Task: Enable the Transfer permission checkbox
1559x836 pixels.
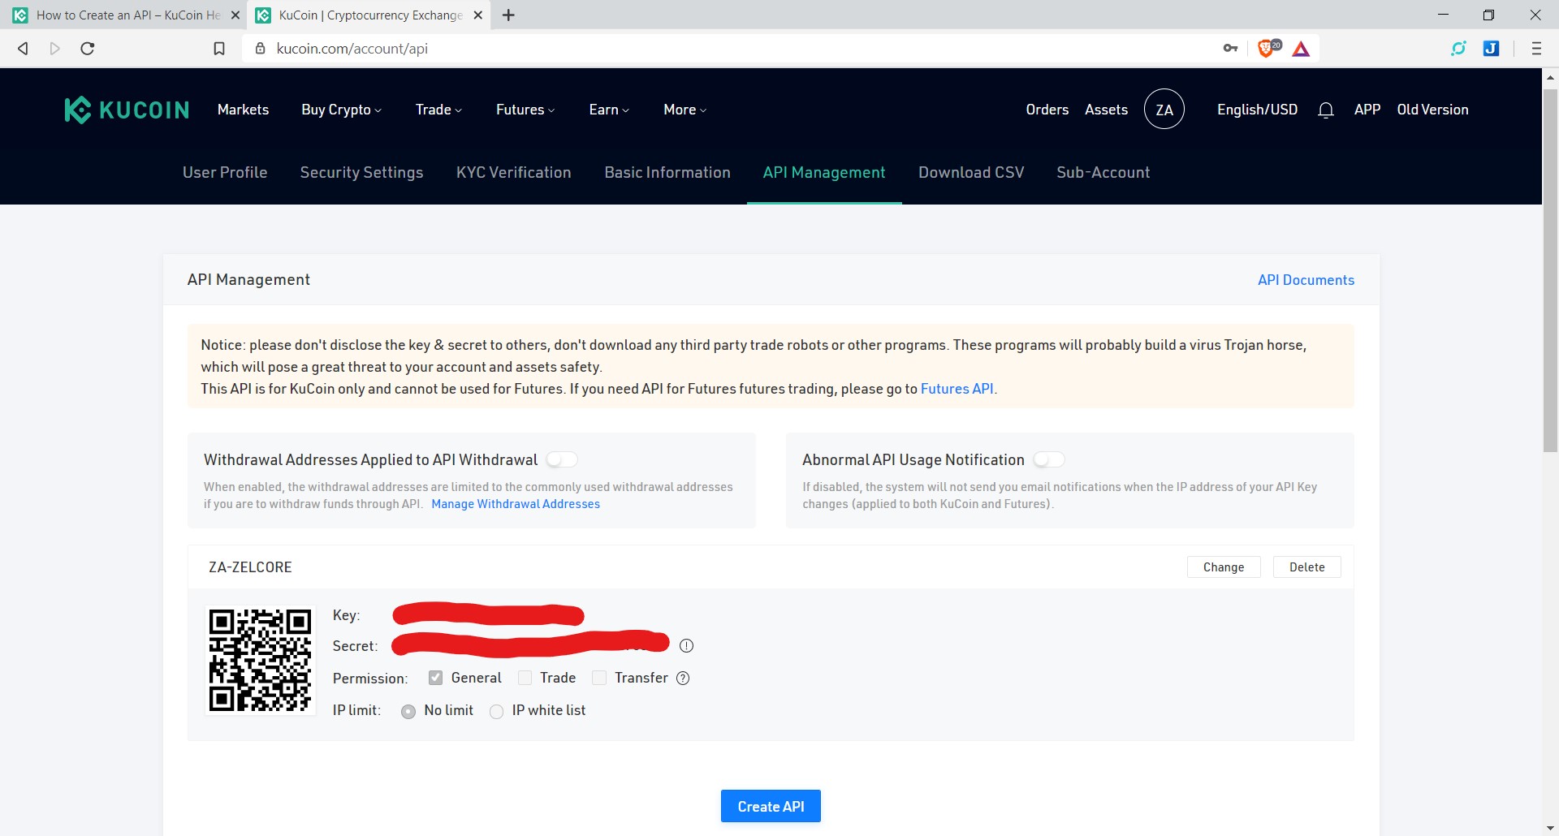Action: (x=599, y=678)
